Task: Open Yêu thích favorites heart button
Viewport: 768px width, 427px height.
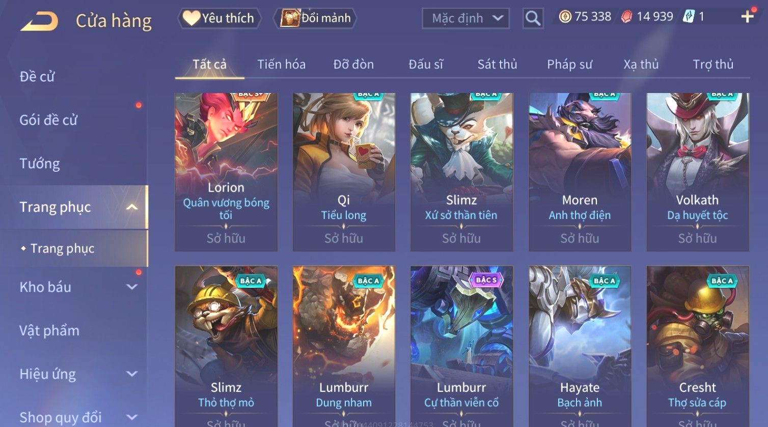Action: [x=219, y=18]
